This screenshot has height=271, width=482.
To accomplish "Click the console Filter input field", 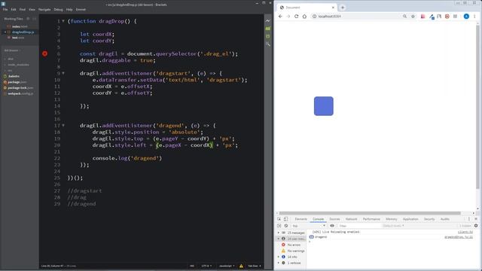I will (359, 226).
